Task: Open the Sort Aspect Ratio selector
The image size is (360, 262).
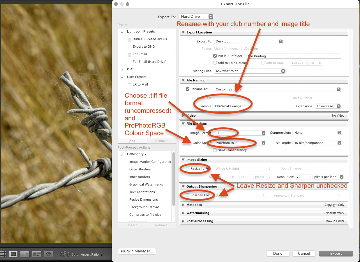Action: point(92,254)
